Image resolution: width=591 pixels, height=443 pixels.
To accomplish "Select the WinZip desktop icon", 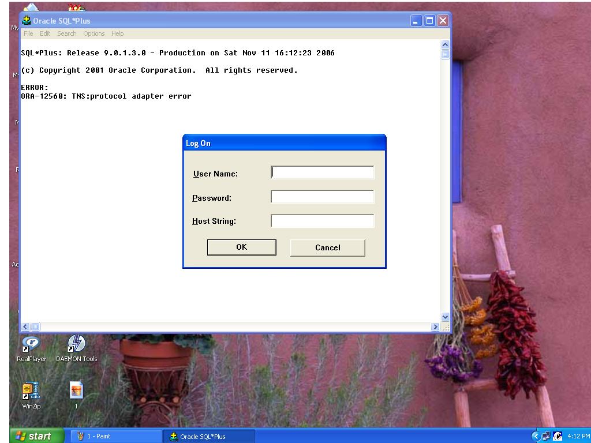I will pyautogui.click(x=31, y=391).
